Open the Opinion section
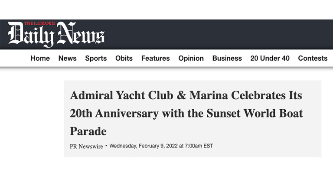This screenshot has width=333, height=180. 191,58
